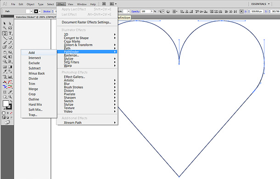Choose Rasterize... in Effect menu
This screenshot has height=179, width=280.
[x=87, y=55]
